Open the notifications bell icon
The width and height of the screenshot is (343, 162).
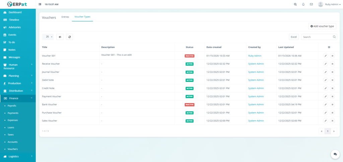tap(303, 4)
